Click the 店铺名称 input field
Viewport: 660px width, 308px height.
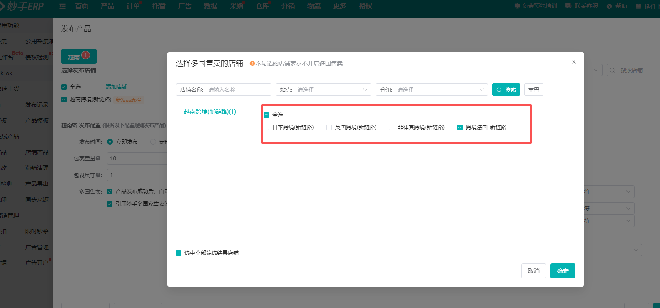[x=224, y=90]
